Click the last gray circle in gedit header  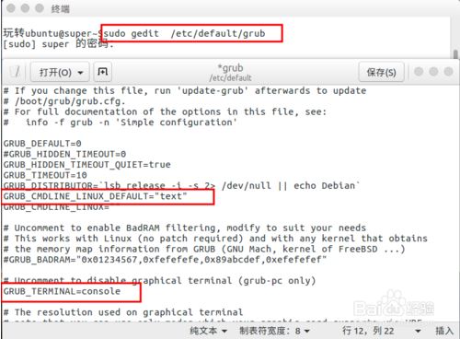pyautogui.click(x=448, y=72)
